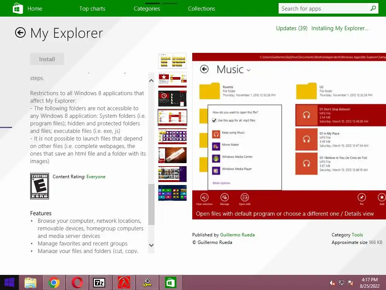Launch Google Chrome from the taskbar
386x290 pixels.
pos(54,282)
